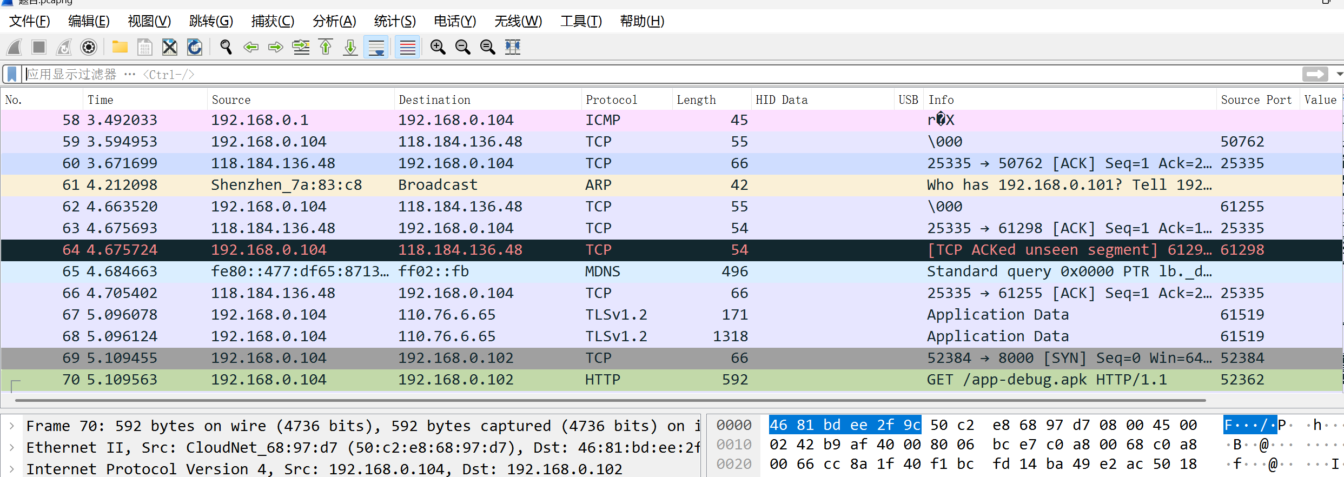Sort by the Protocol column header
The width and height of the screenshot is (1344, 477).
click(x=611, y=100)
